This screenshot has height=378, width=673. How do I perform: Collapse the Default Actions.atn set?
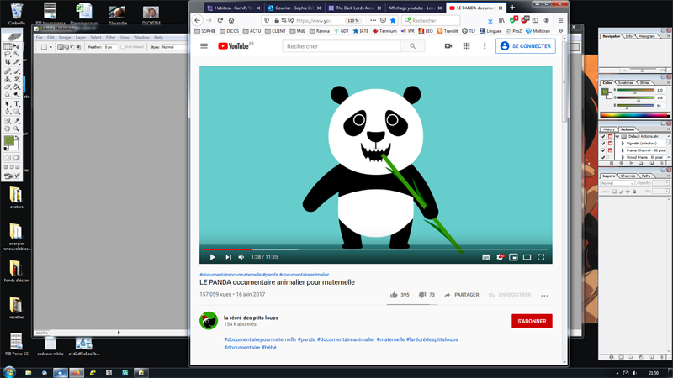coord(617,136)
